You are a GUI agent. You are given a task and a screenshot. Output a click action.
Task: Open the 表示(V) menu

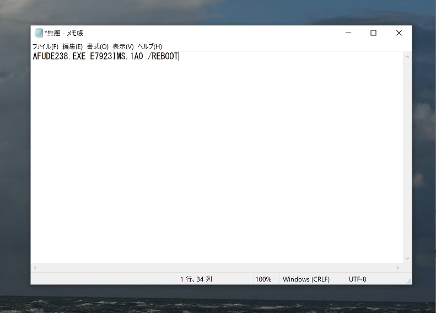click(x=123, y=46)
